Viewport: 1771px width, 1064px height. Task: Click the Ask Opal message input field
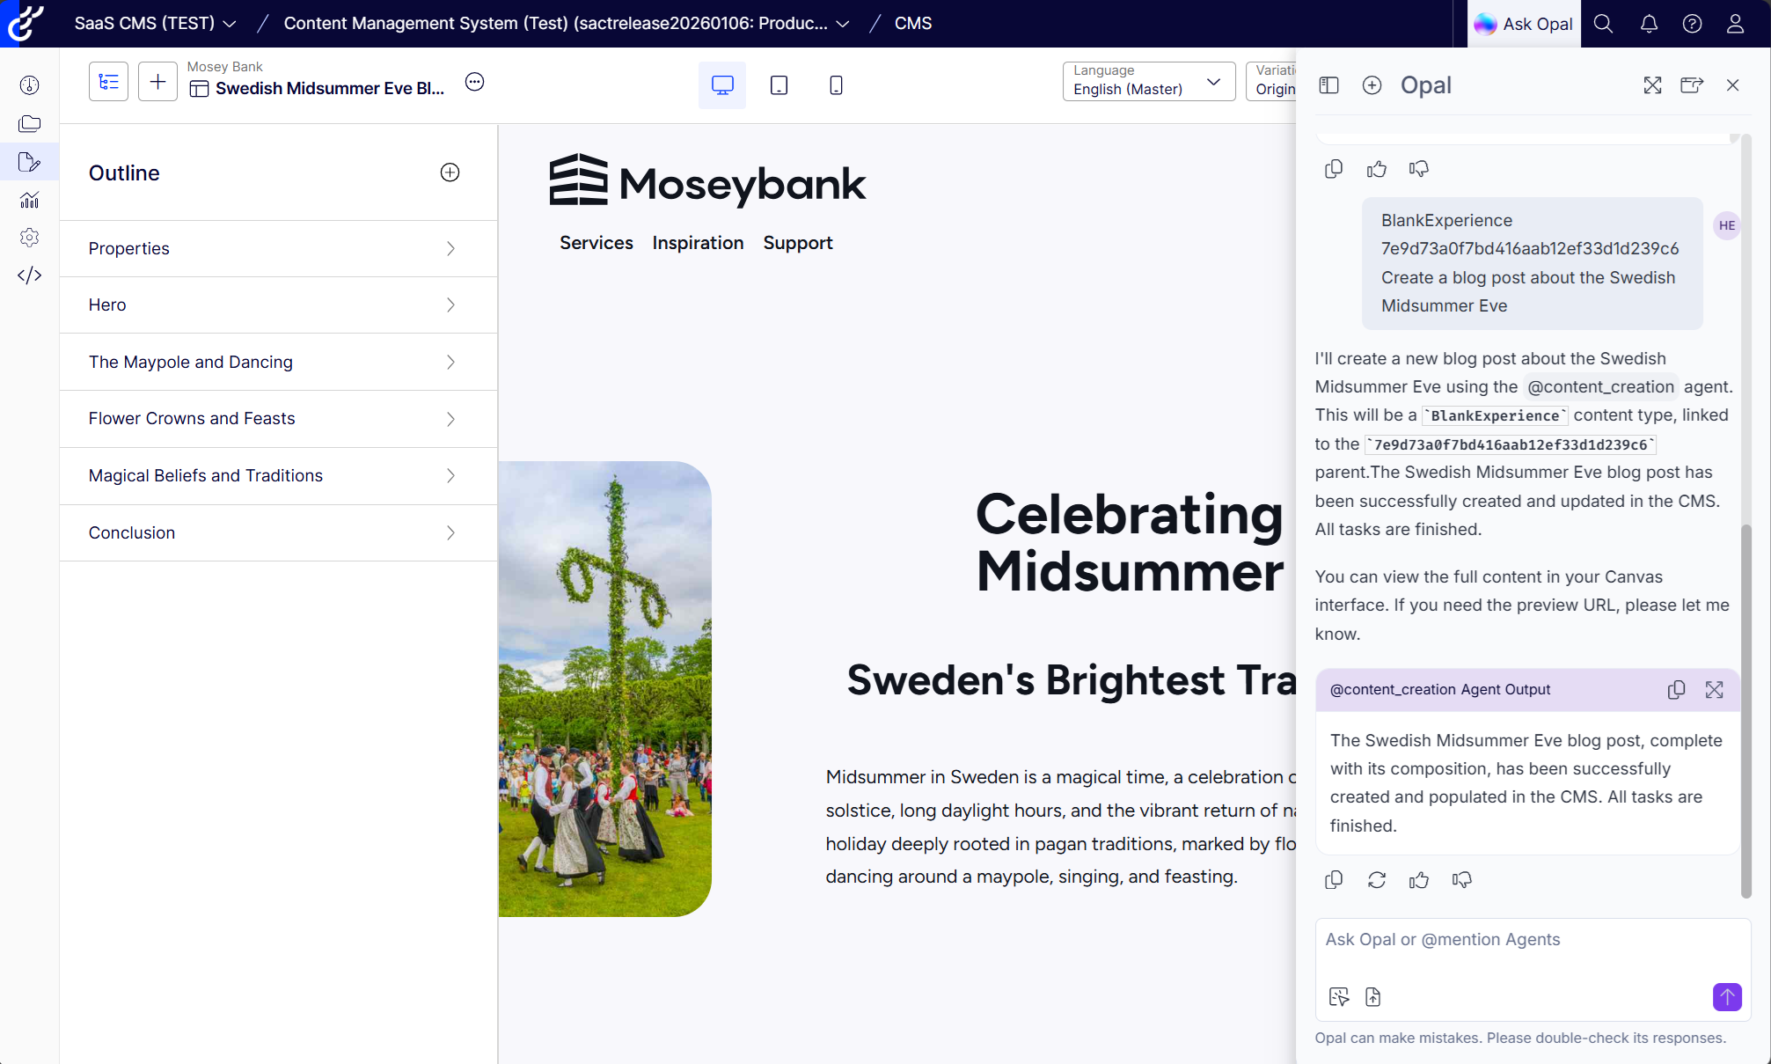(x=1531, y=940)
